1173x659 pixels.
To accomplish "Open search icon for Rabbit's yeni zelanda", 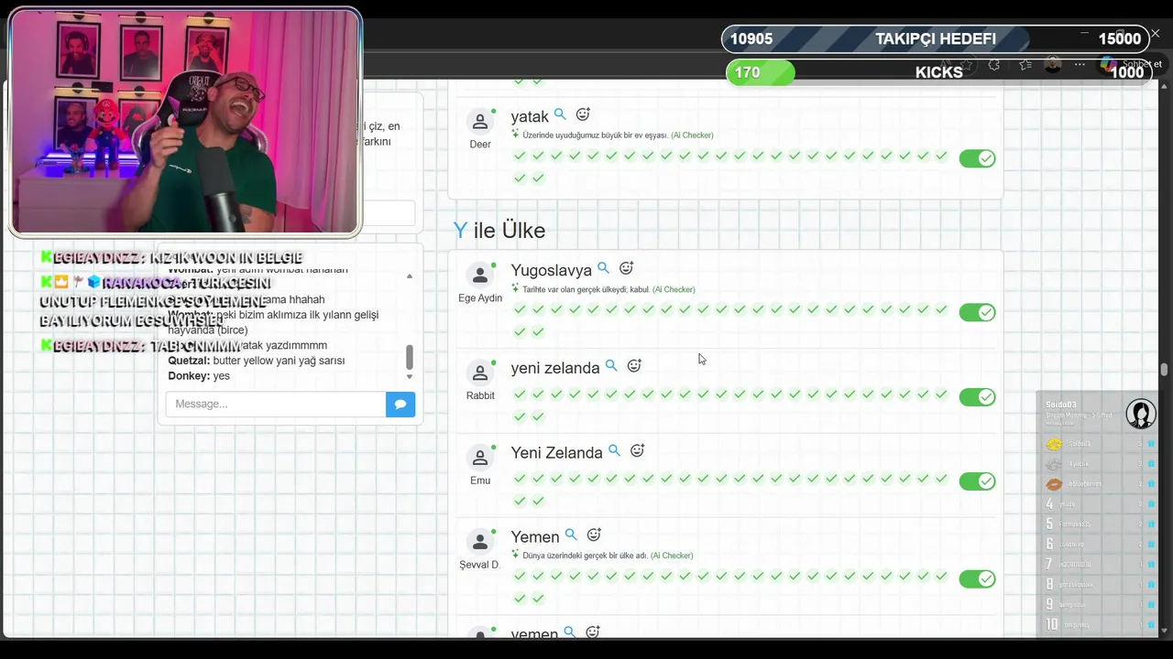I will coord(611,366).
